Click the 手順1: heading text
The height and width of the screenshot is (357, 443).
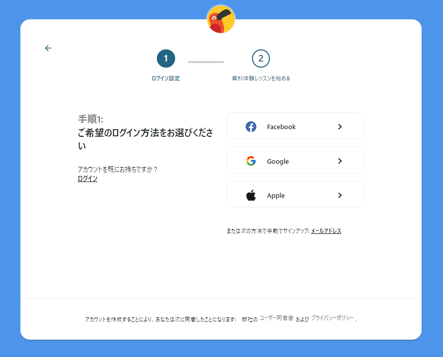coord(91,119)
